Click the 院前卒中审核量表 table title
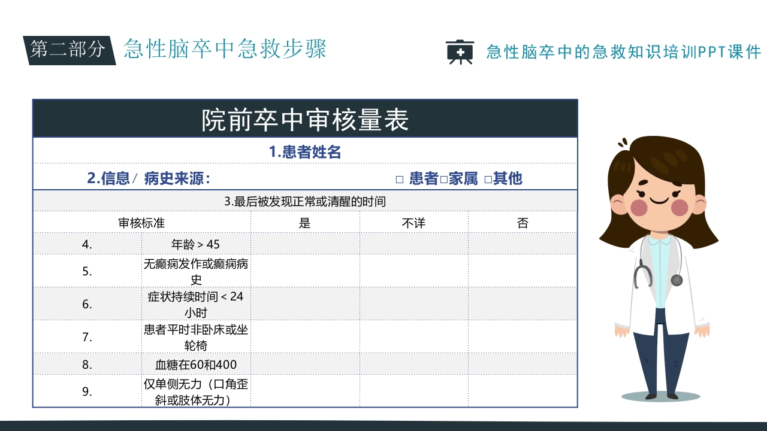 pyautogui.click(x=304, y=118)
